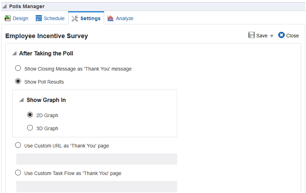Click the Settings wrench icon

(x=75, y=18)
